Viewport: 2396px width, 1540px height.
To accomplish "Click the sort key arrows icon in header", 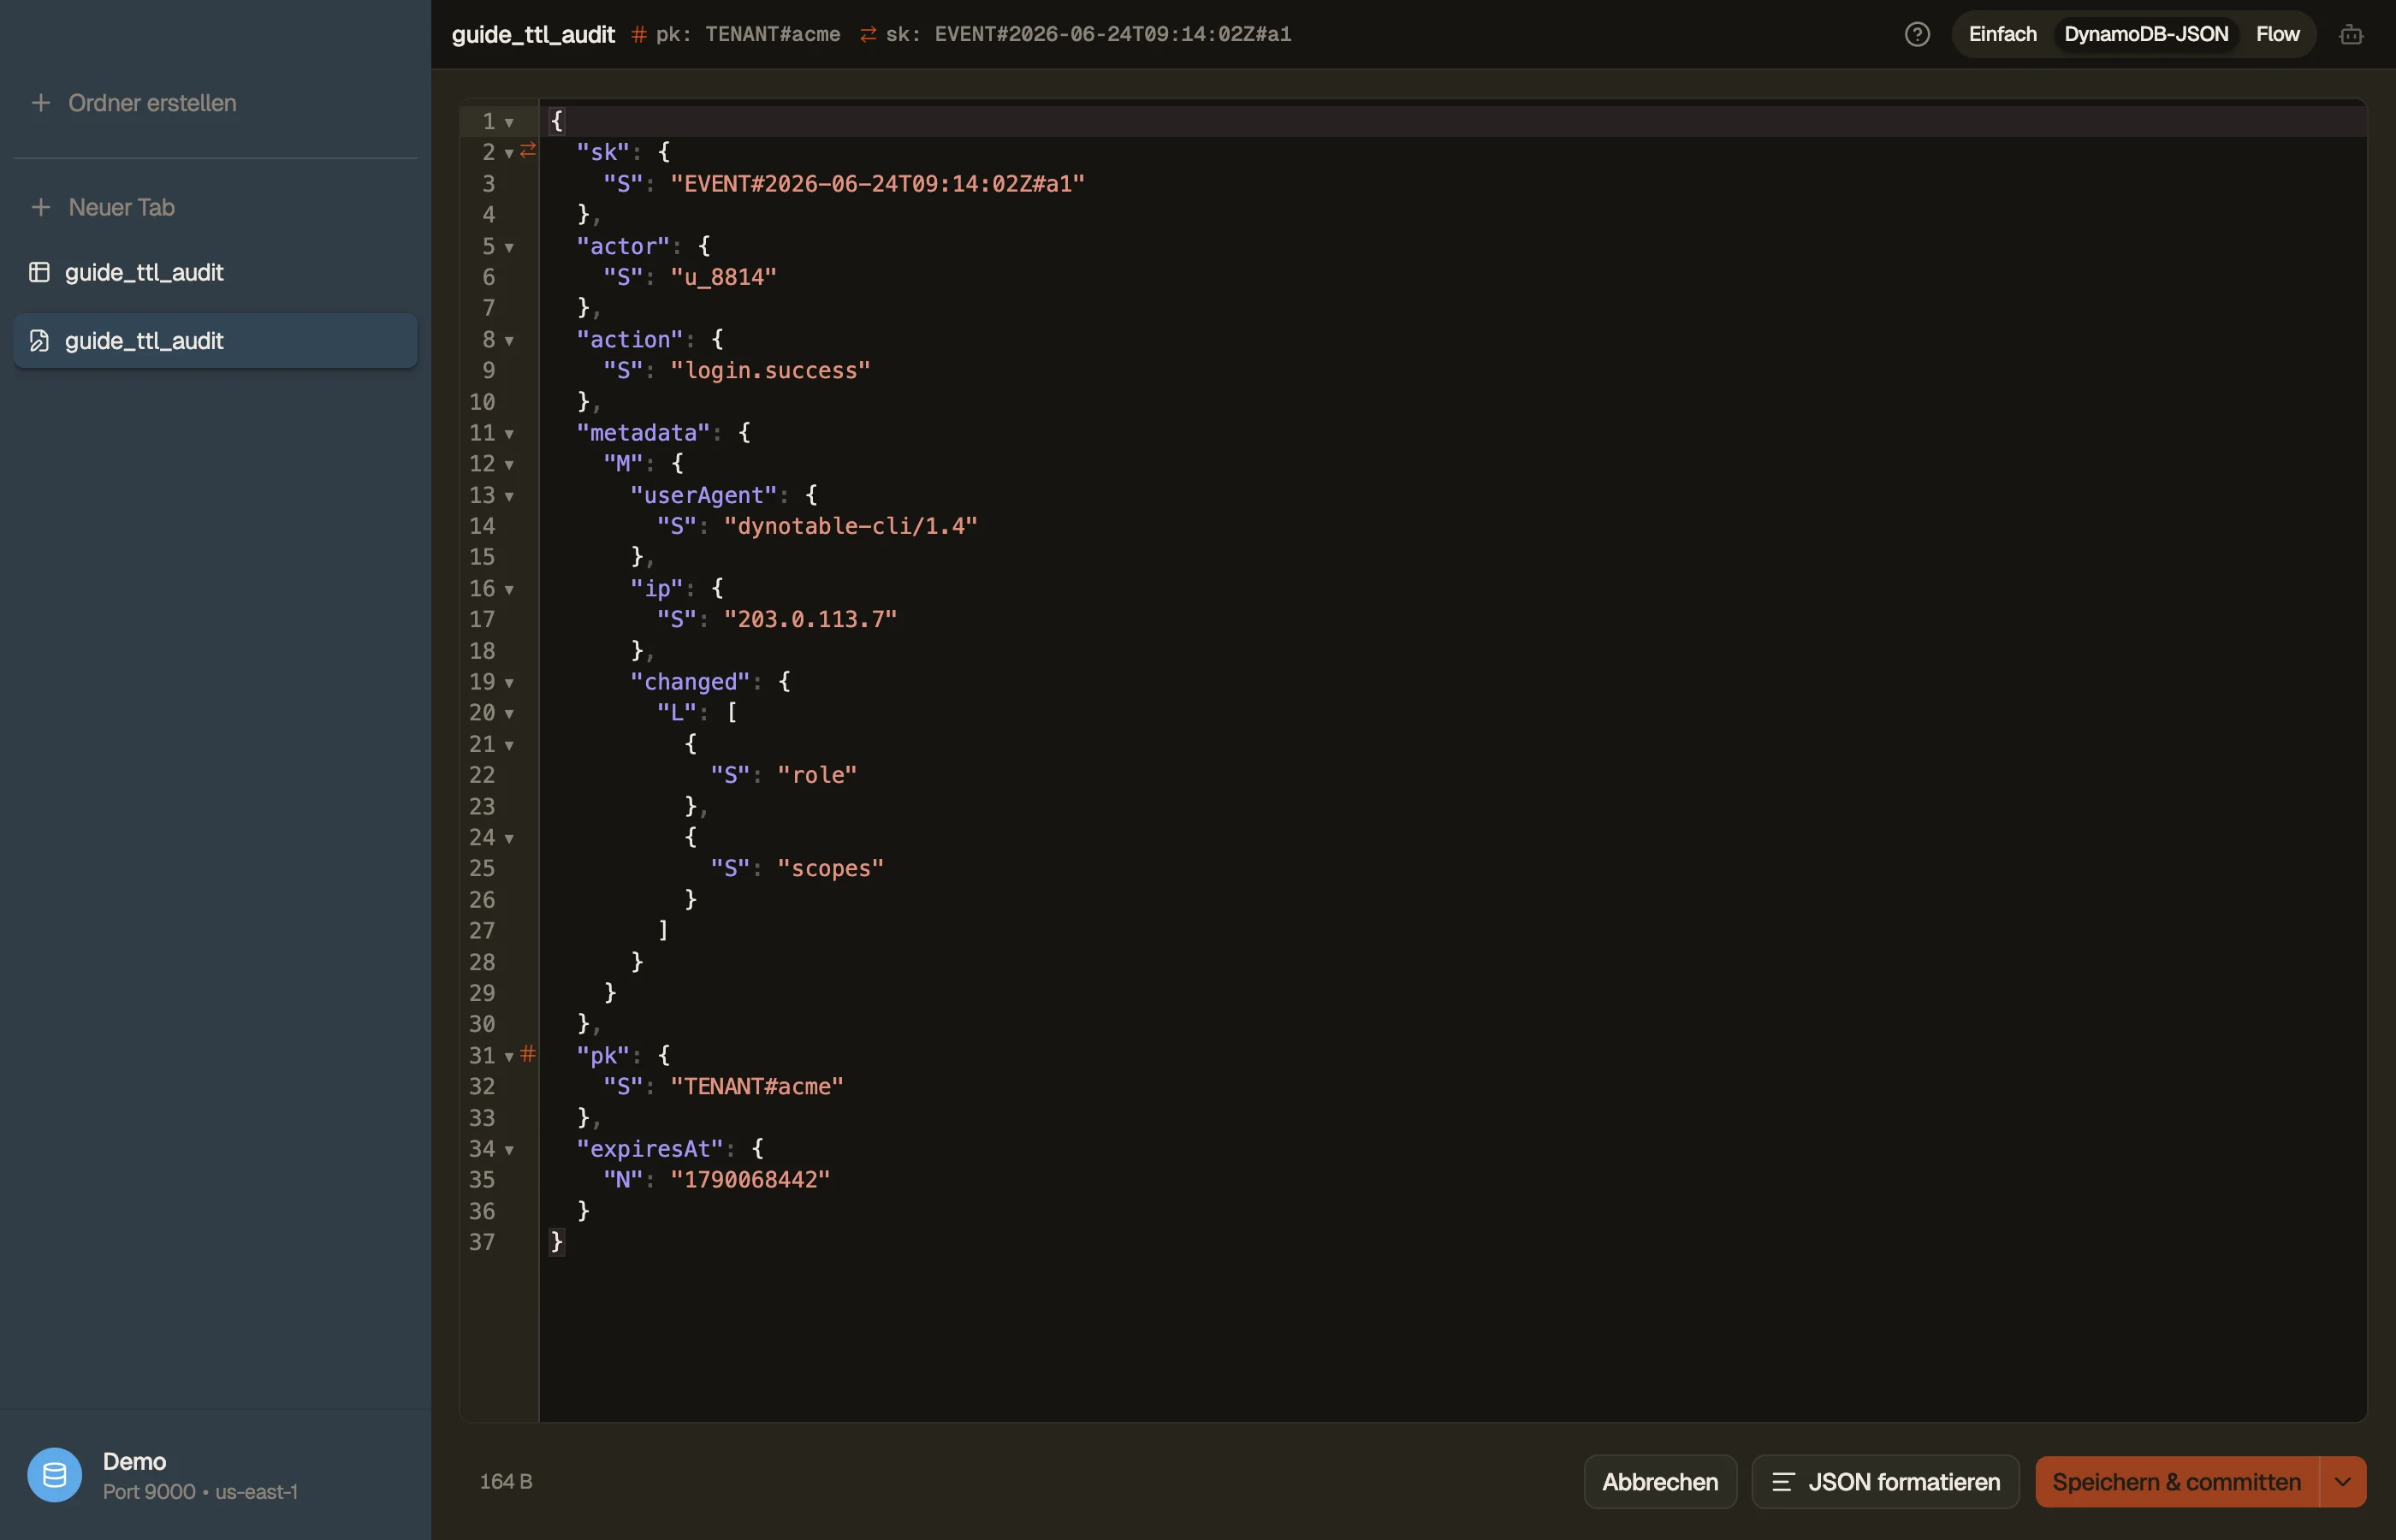I will click(868, 35).
